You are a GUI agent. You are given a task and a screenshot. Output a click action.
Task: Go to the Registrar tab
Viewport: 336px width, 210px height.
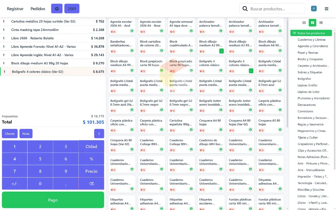(x=15, y=9)
